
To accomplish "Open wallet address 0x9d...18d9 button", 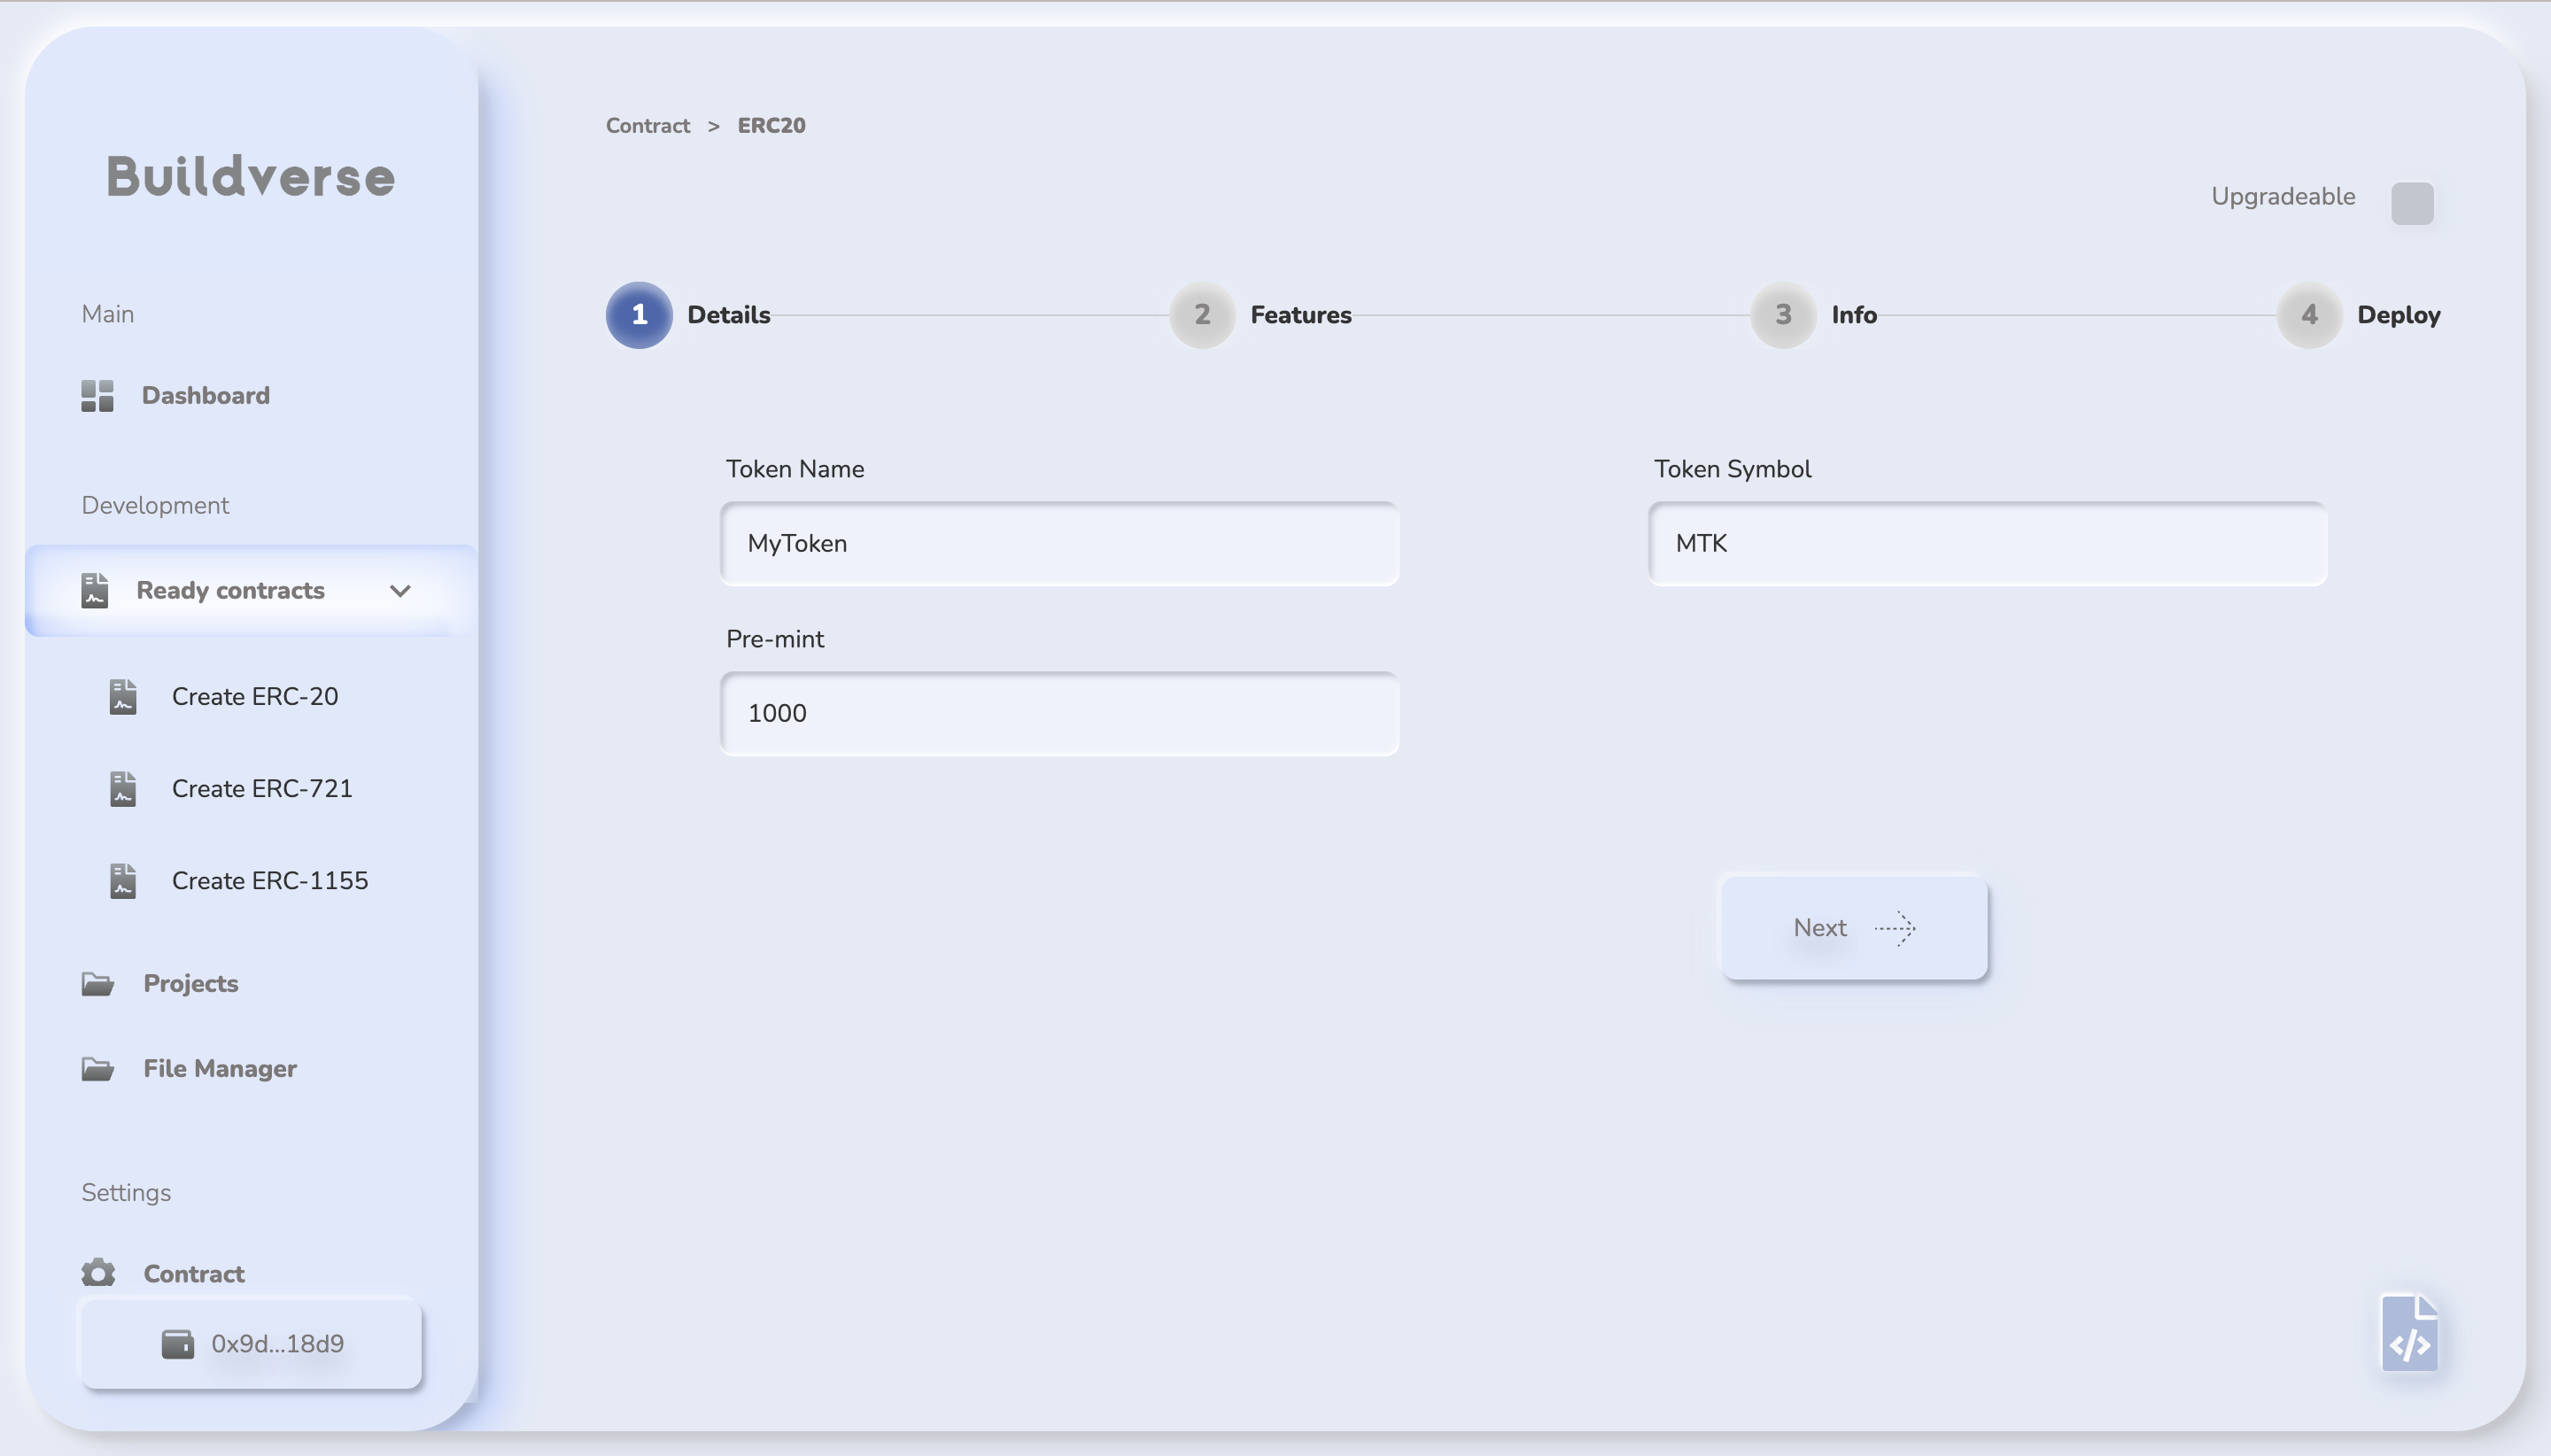I will 251,1343.
